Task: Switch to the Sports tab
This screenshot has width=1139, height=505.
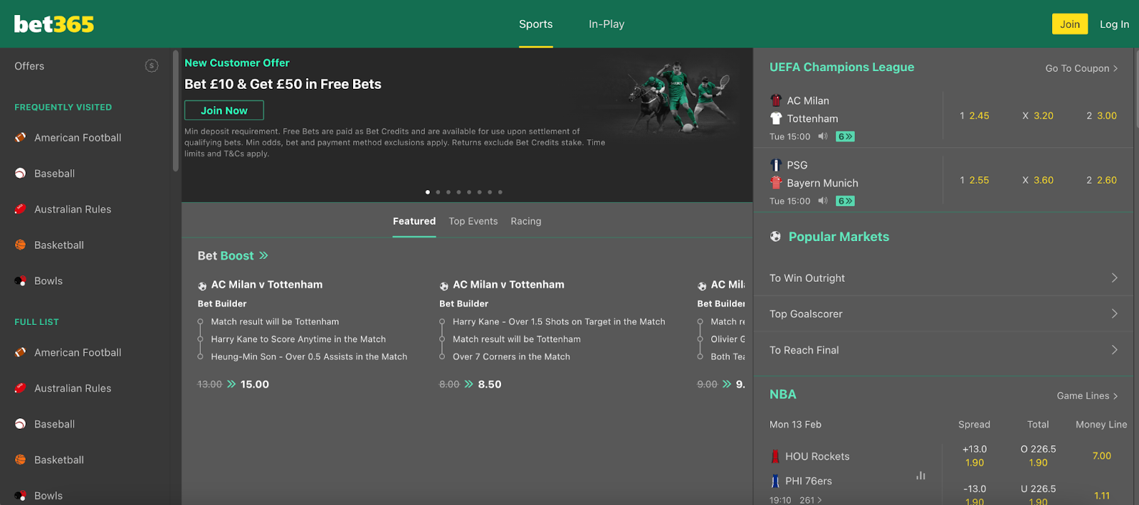Action: coord(536,24)
